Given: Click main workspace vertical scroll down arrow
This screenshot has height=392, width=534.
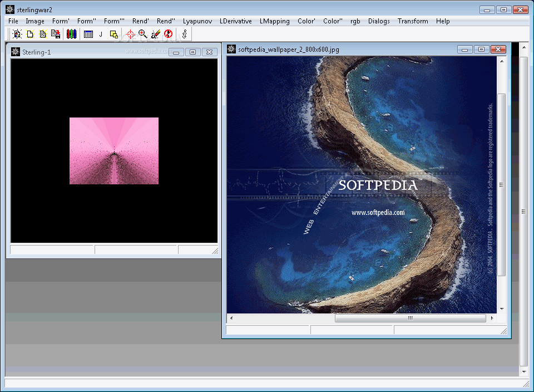Looking at the screenshot, I should pyautogui.click(x=524, y=372).
